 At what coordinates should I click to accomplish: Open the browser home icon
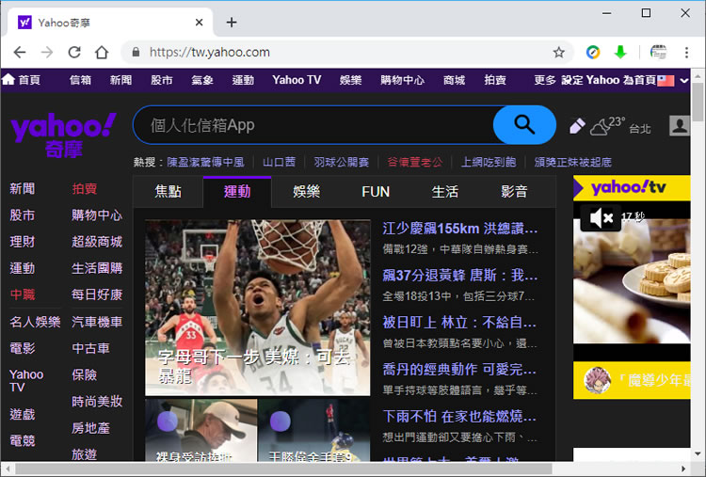(102, 52)
